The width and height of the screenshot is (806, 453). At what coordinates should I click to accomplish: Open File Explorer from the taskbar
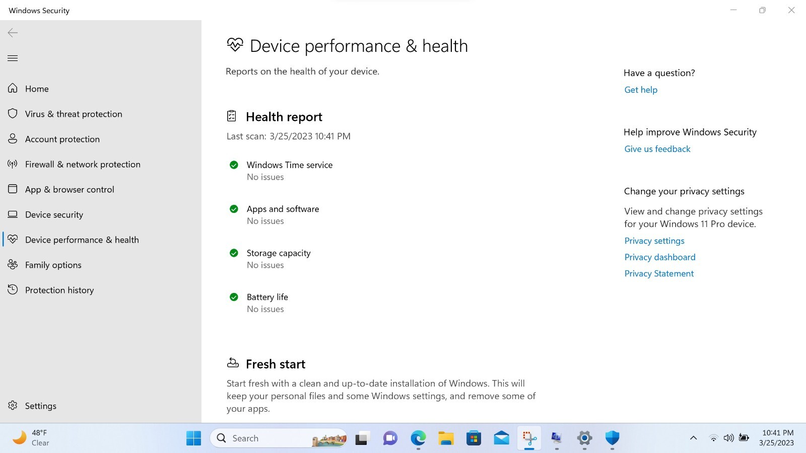click(446, 438)
